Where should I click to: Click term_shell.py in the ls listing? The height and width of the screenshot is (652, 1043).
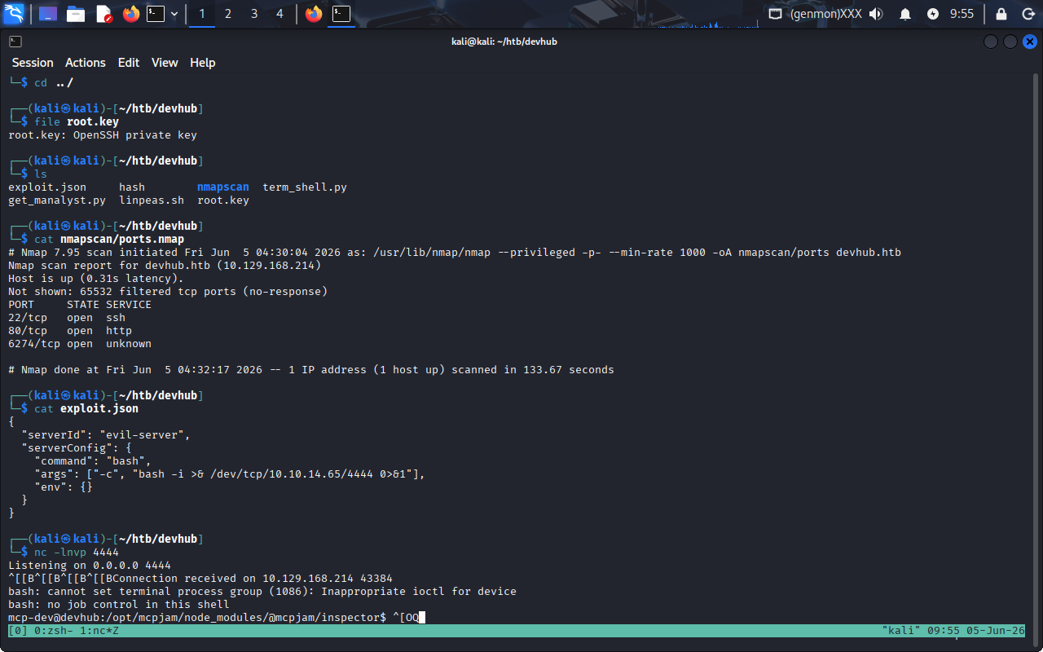pos(305,187)
